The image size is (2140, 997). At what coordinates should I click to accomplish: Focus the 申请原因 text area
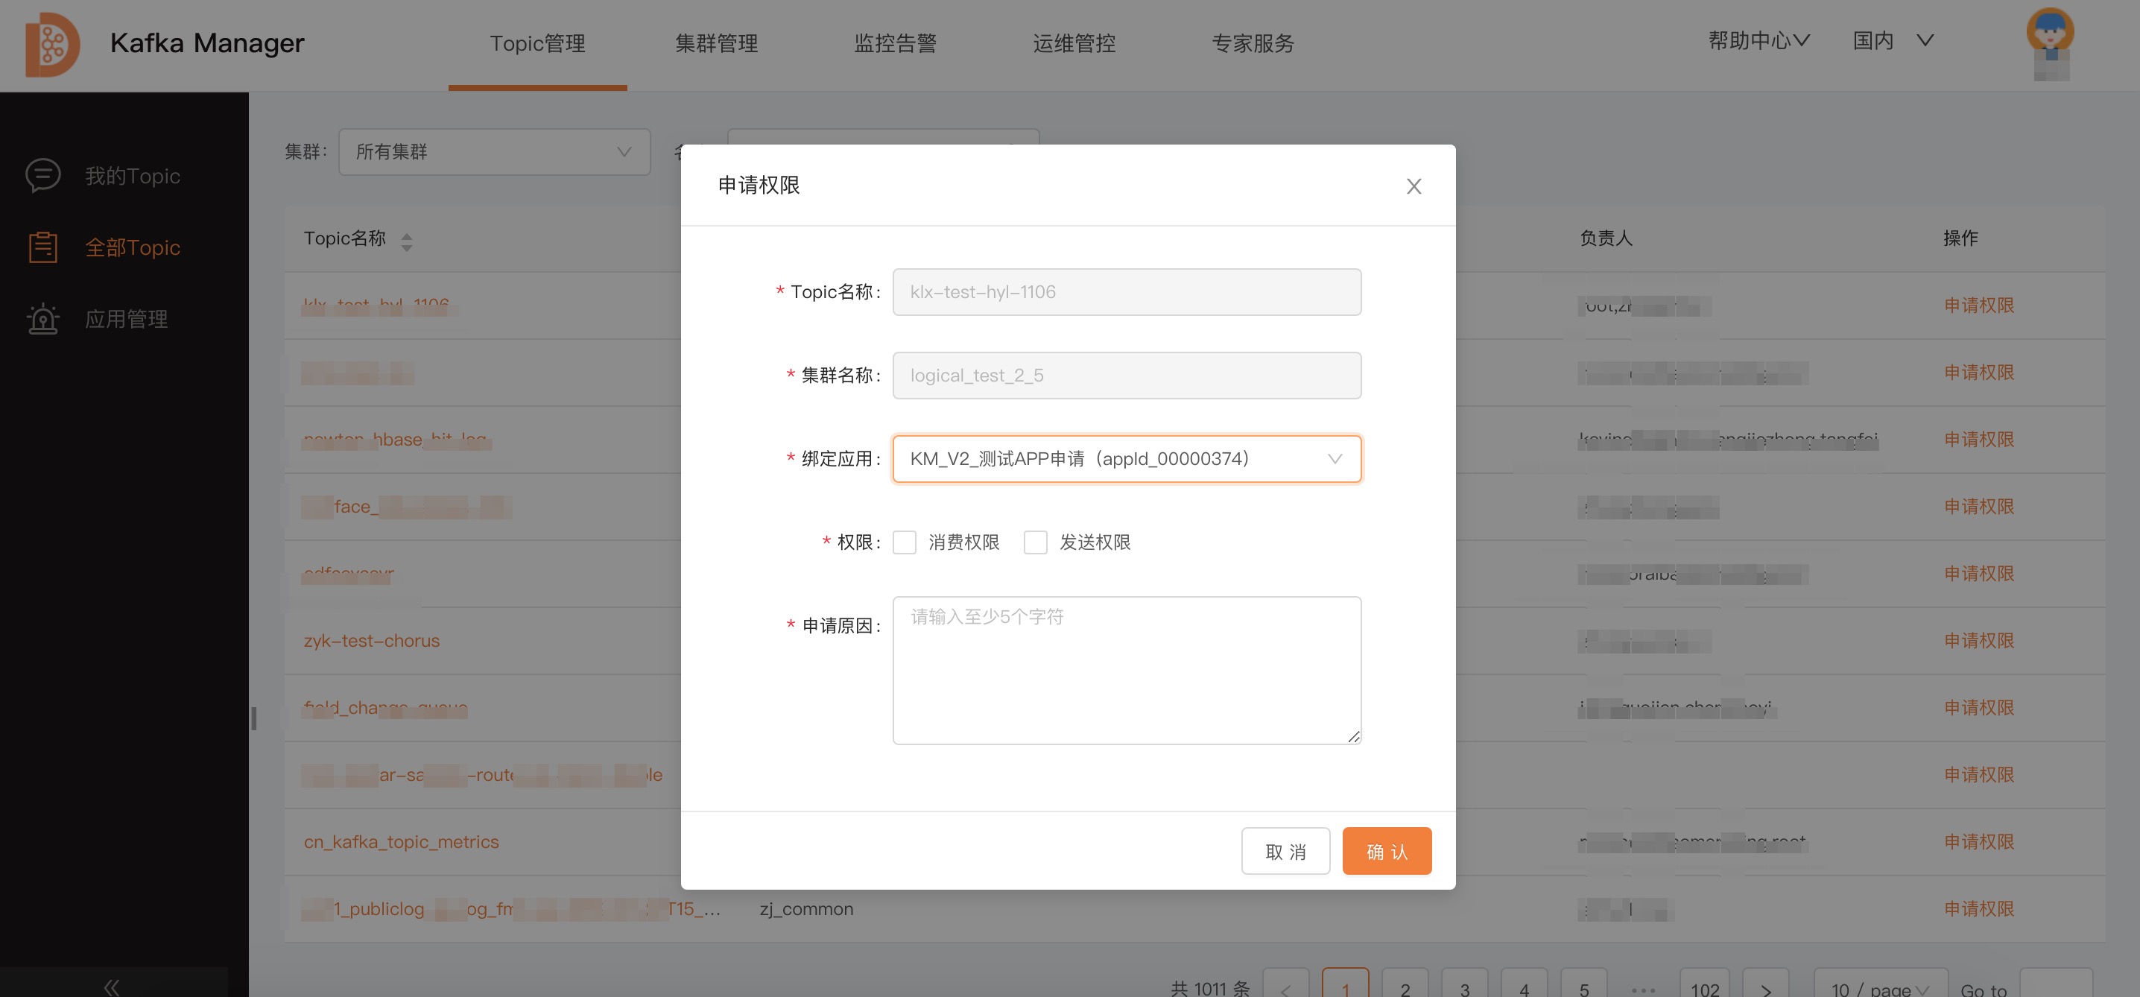click(x=1126, y=670)
